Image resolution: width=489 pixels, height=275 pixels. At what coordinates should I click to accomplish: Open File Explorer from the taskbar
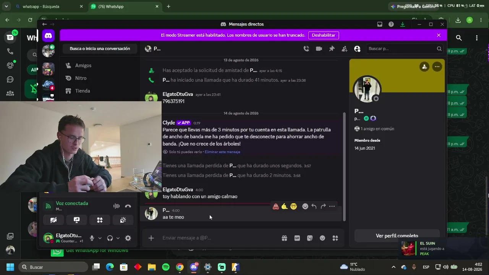152,267
